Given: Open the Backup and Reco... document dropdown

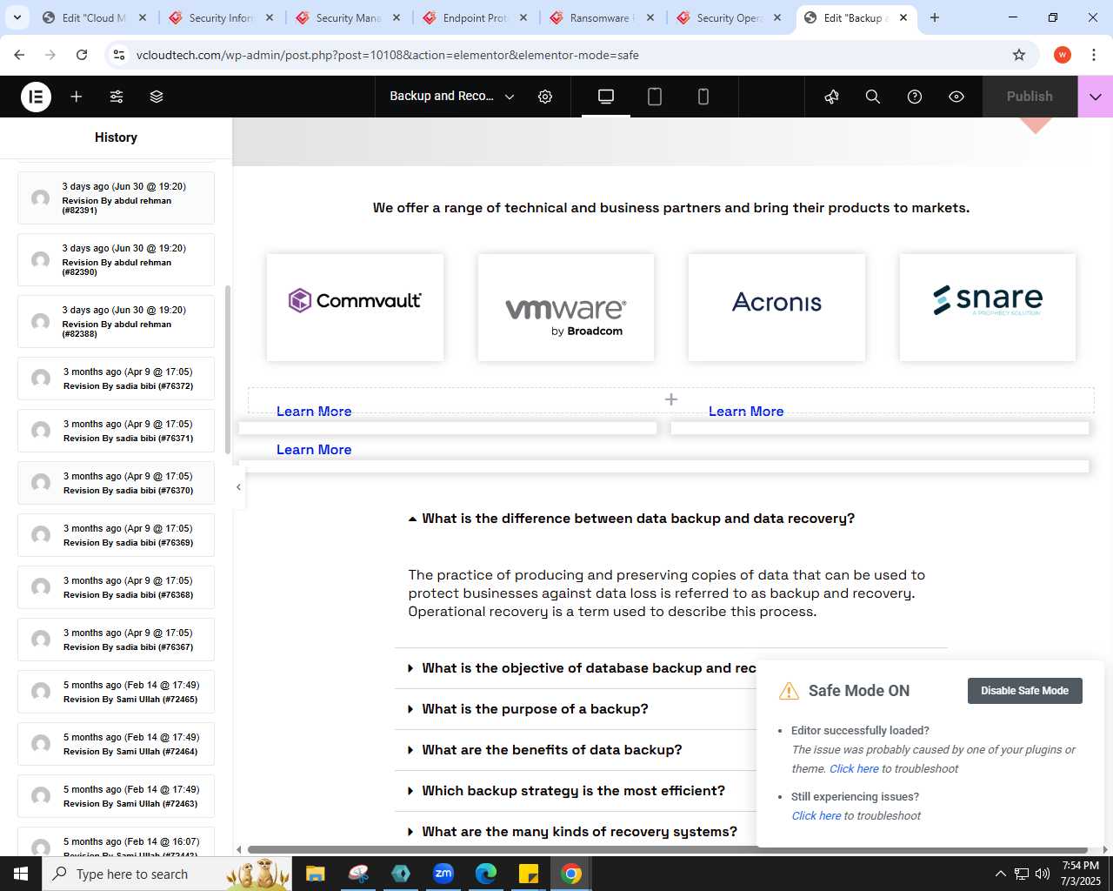Looking at the screenshot, I should [452, 97].
